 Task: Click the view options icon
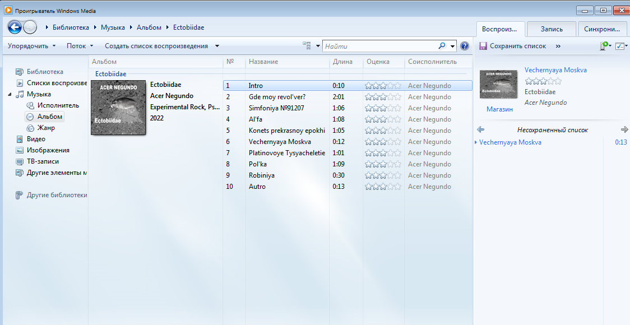[307, 46]
